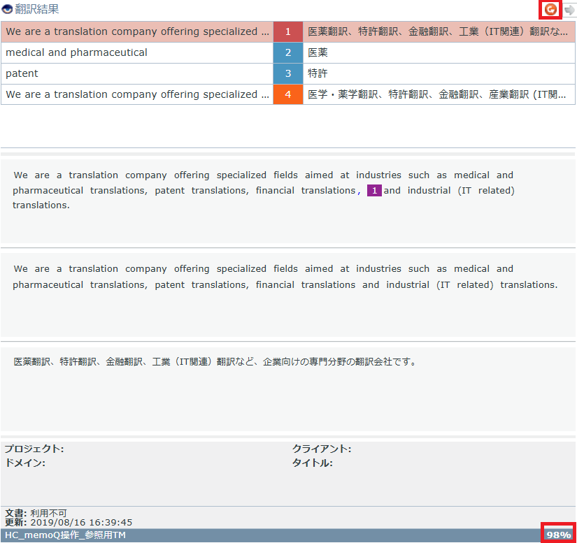Pick the 医薬 target term
The width and height of the screenshot is (577, 543).
[318, 52]
